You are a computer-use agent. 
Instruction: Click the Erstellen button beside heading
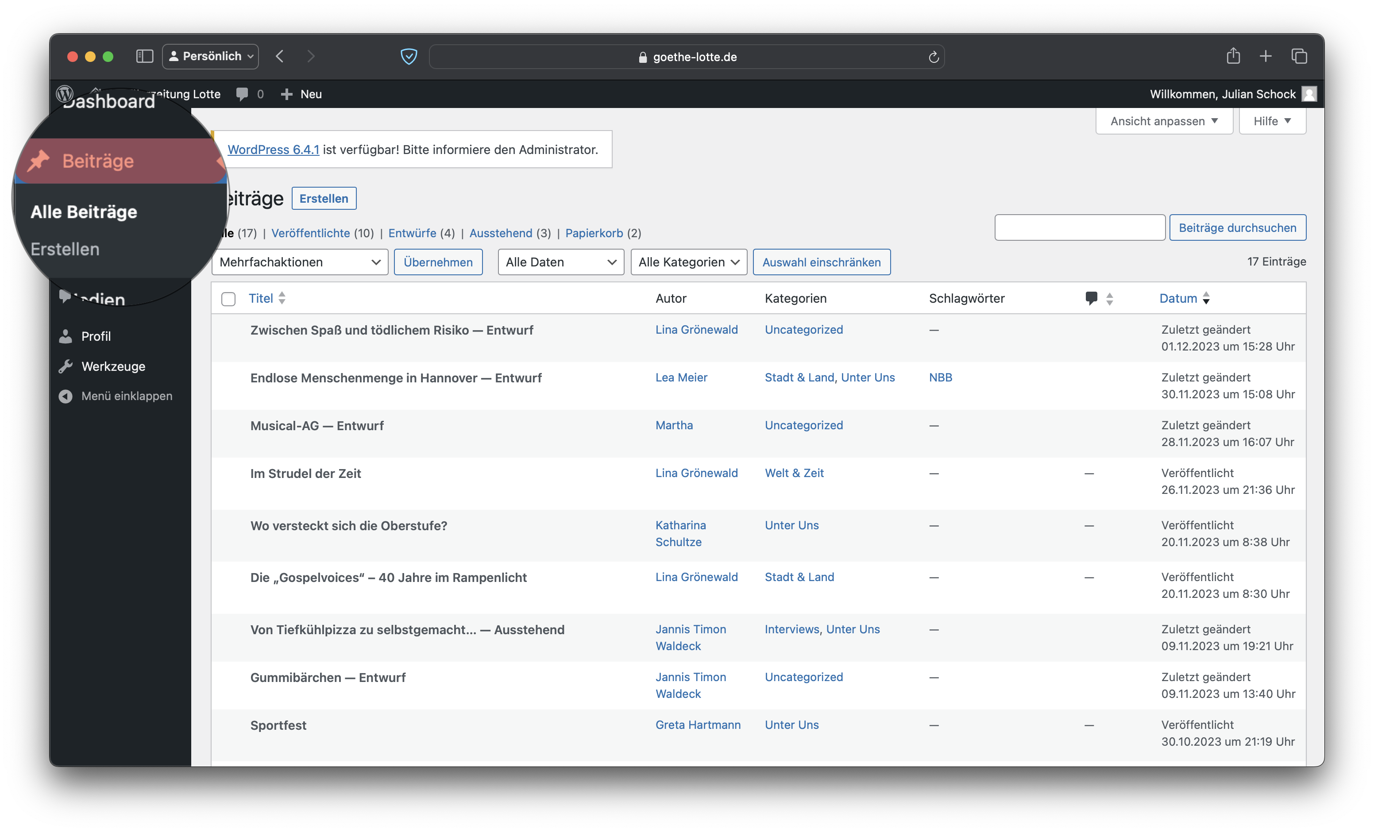(324, 199)
